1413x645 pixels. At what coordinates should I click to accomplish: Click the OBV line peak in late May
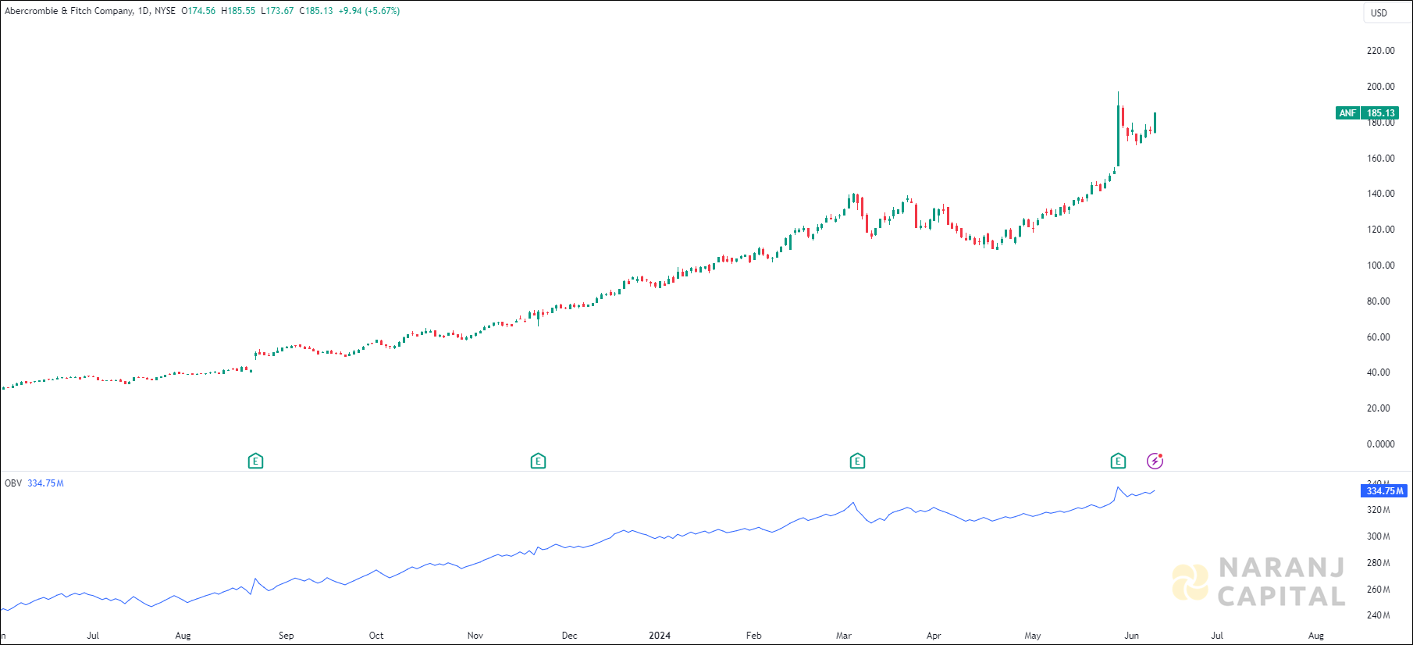[x=1118, y=488]
